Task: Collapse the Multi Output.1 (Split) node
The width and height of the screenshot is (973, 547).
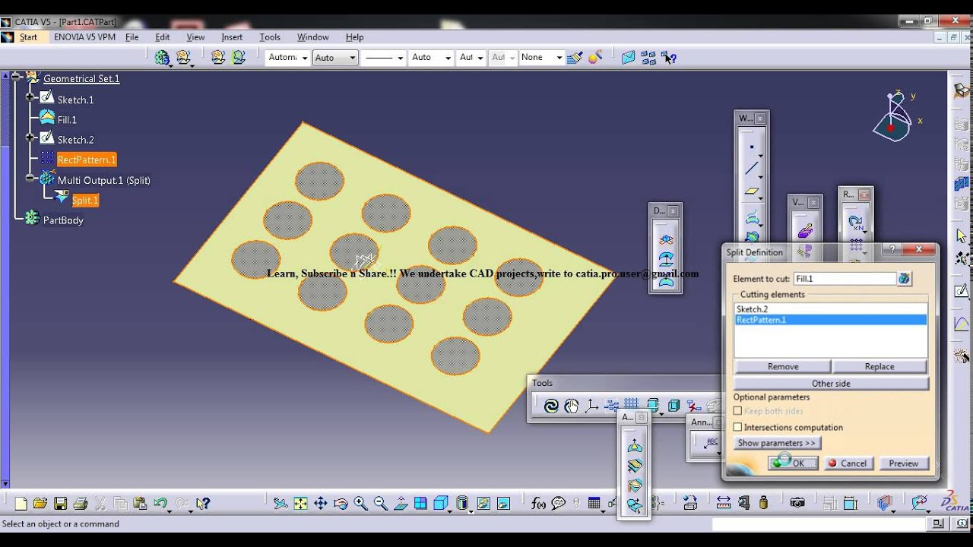Action: click(30, 179)
